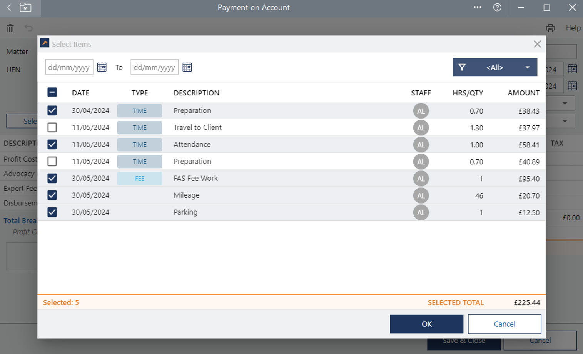583x354 pixels.
Task: Click the back arrow in title bar
Action: [9, 8]
